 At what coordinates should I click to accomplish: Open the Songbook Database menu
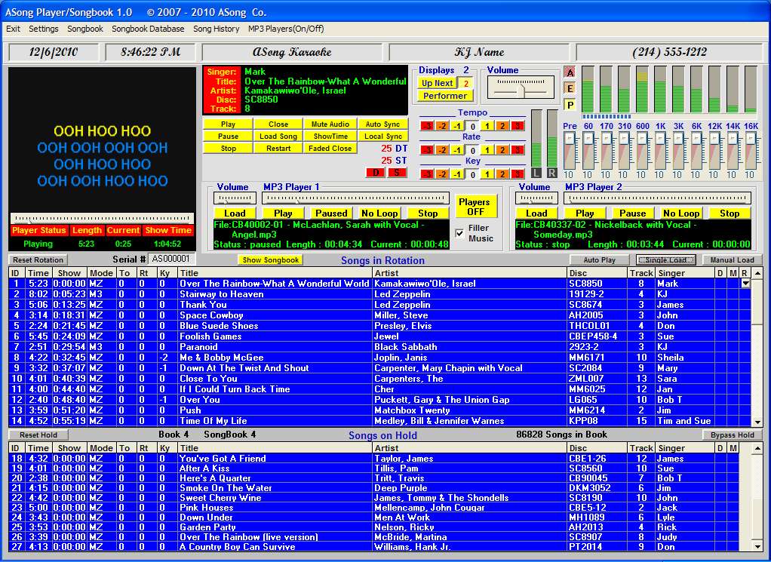(148, 29)
